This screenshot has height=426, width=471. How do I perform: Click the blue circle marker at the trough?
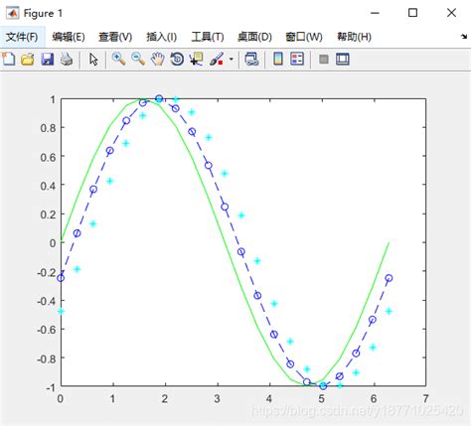323,386
